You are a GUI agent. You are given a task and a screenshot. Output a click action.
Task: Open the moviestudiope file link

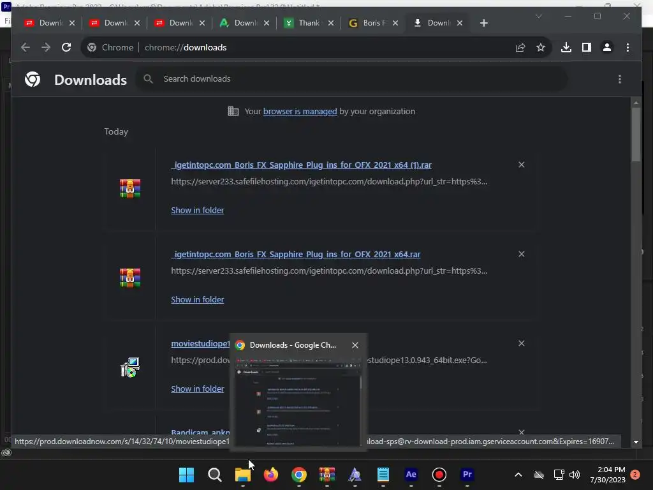pyautogui.click(x=200, y=343)
